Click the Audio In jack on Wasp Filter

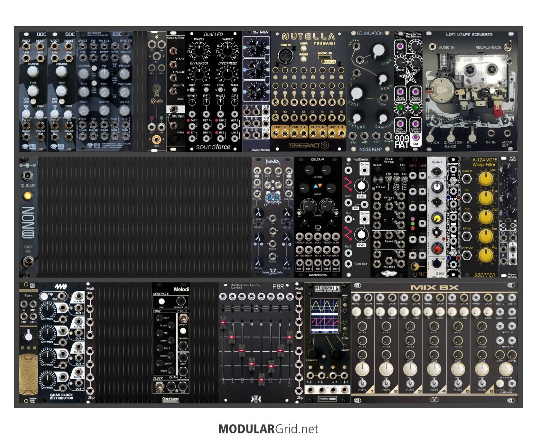pyautogui.click(x=466, y=178)
